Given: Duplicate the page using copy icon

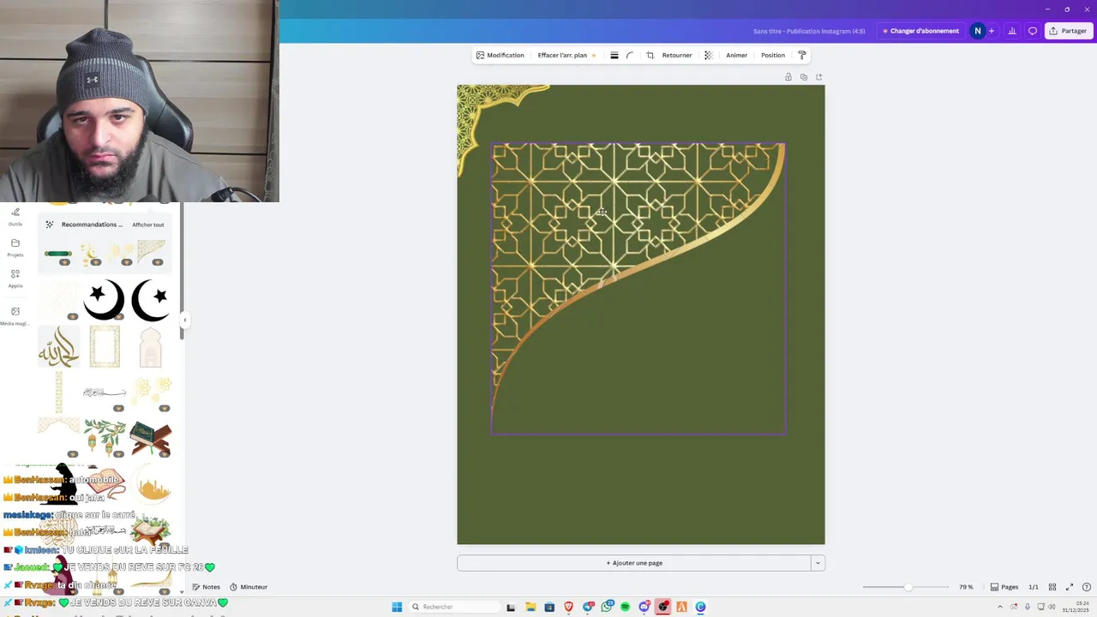Looking at the screenshot, I should point(804,77).
